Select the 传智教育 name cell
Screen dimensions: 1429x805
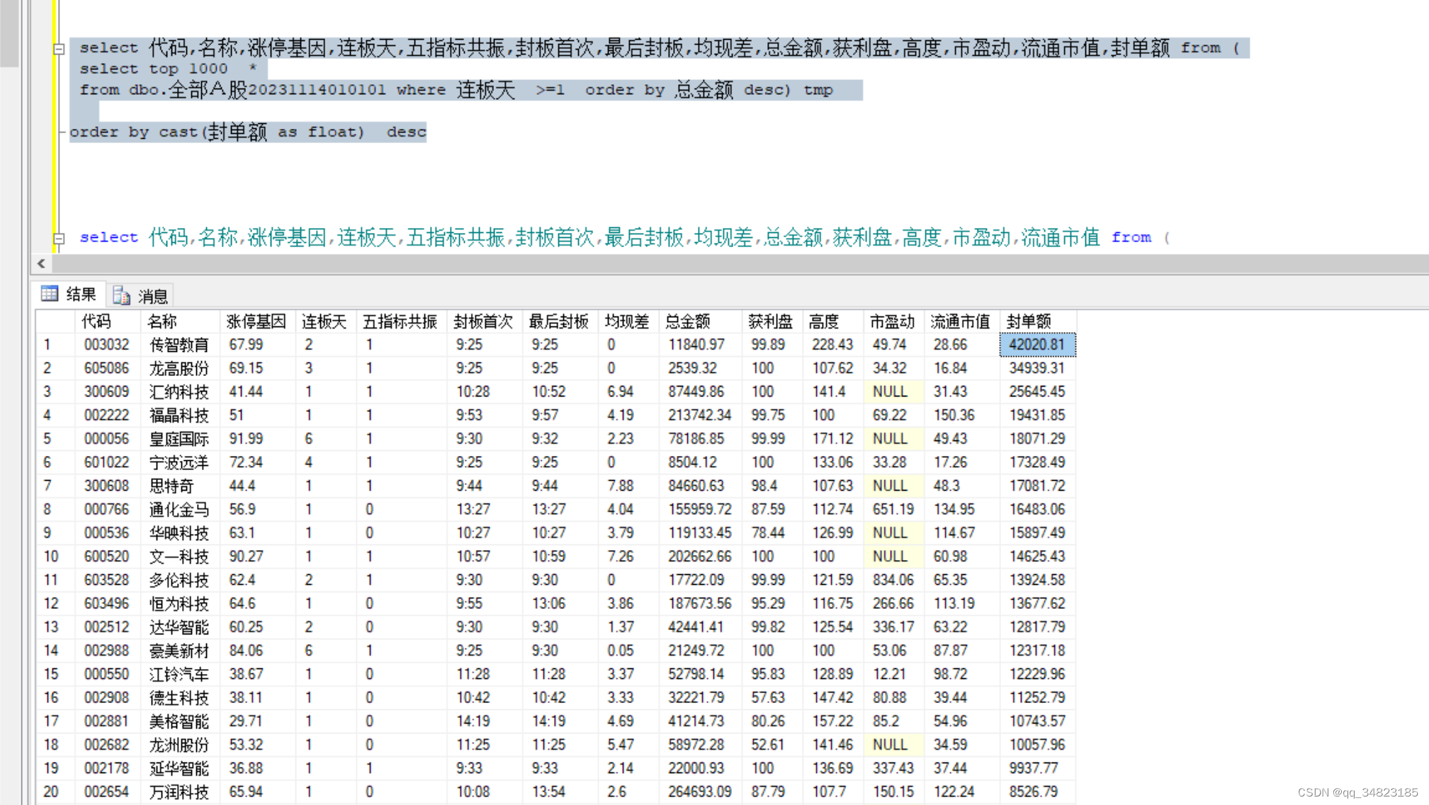pos(179,345)
